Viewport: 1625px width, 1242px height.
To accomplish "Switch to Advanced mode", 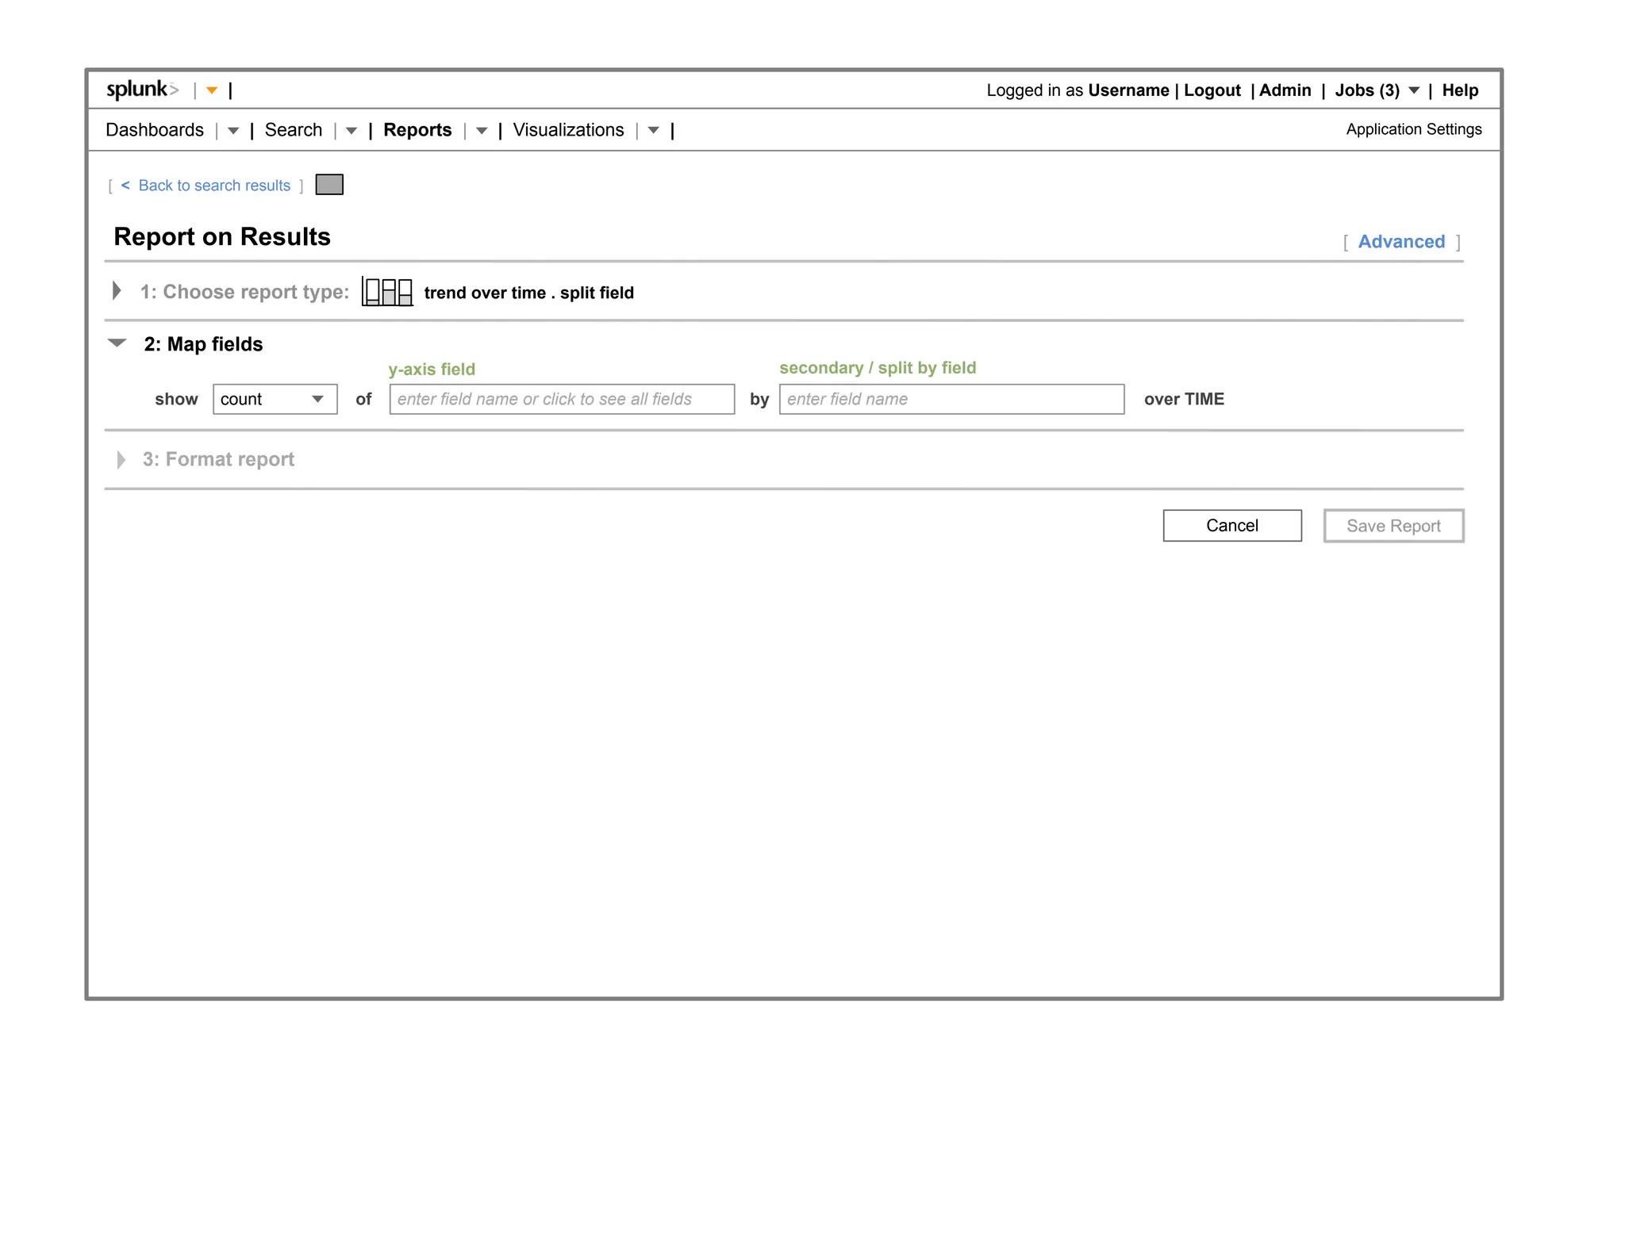I will tap(1401, 242).
